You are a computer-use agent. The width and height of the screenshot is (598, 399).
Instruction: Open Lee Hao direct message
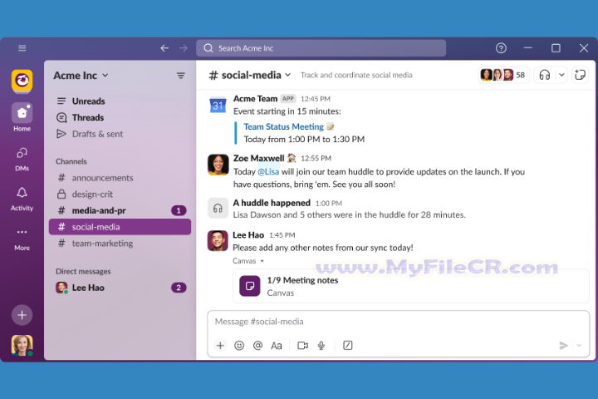click(x=120, y=288)
